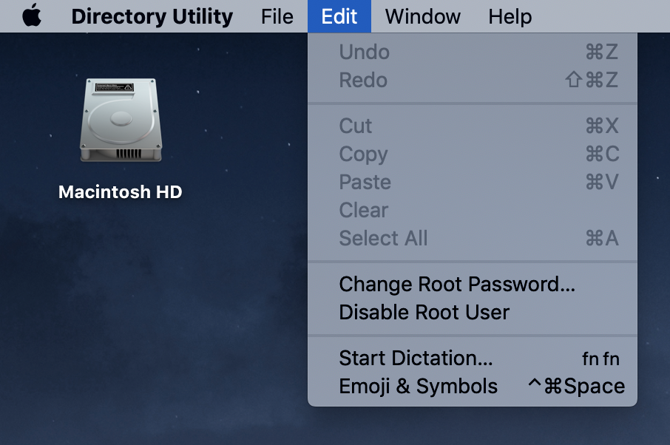
Task: Click the dimmed Cut entry
Action: tap(472, 126)
